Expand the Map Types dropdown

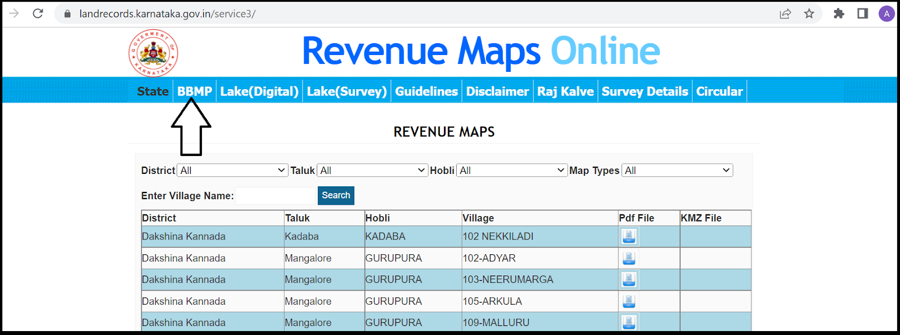[x=677, y=170]
